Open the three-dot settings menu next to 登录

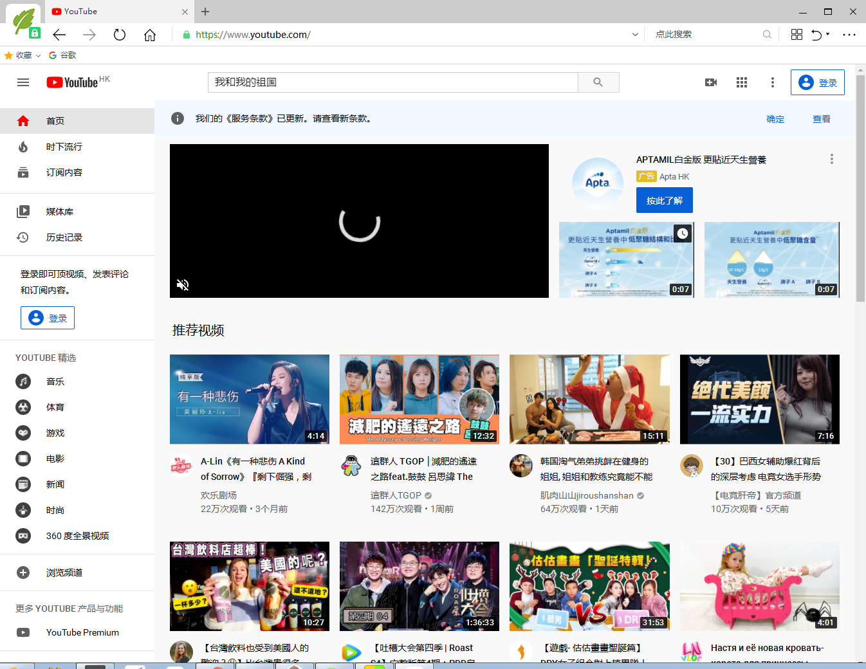pyautogui.click(x=772, y=82)
